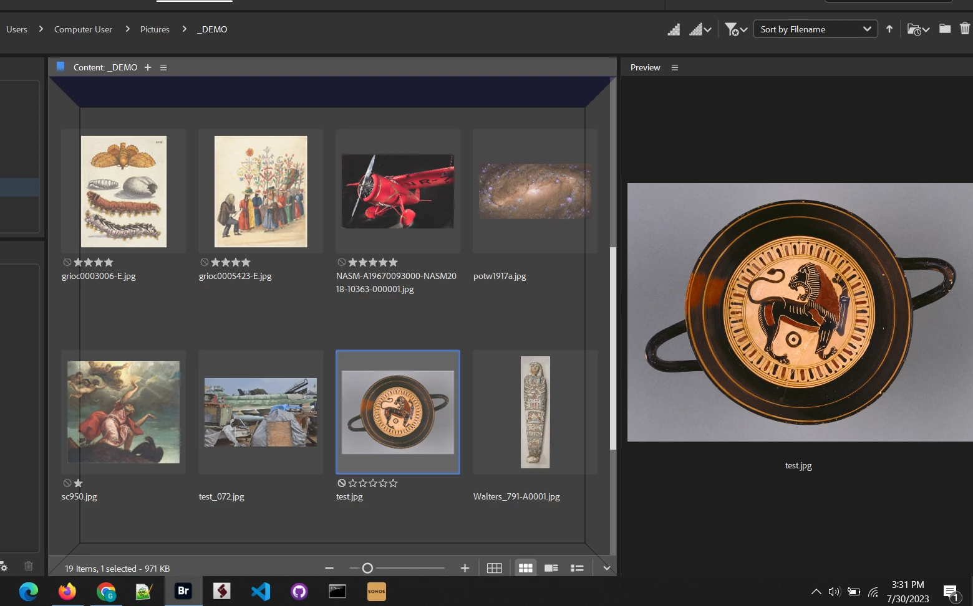
Task: Select Walters_791-A0001.jpg mummy thumbnail
Action: (x=535, y=412)
